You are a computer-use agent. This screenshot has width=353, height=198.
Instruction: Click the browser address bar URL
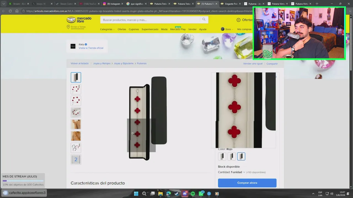[139, 11]
